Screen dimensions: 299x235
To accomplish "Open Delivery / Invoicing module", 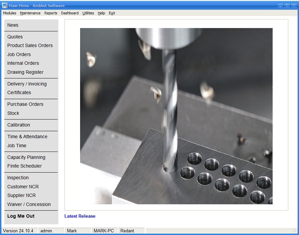I will pyautogui.click(x=27, y=84).
